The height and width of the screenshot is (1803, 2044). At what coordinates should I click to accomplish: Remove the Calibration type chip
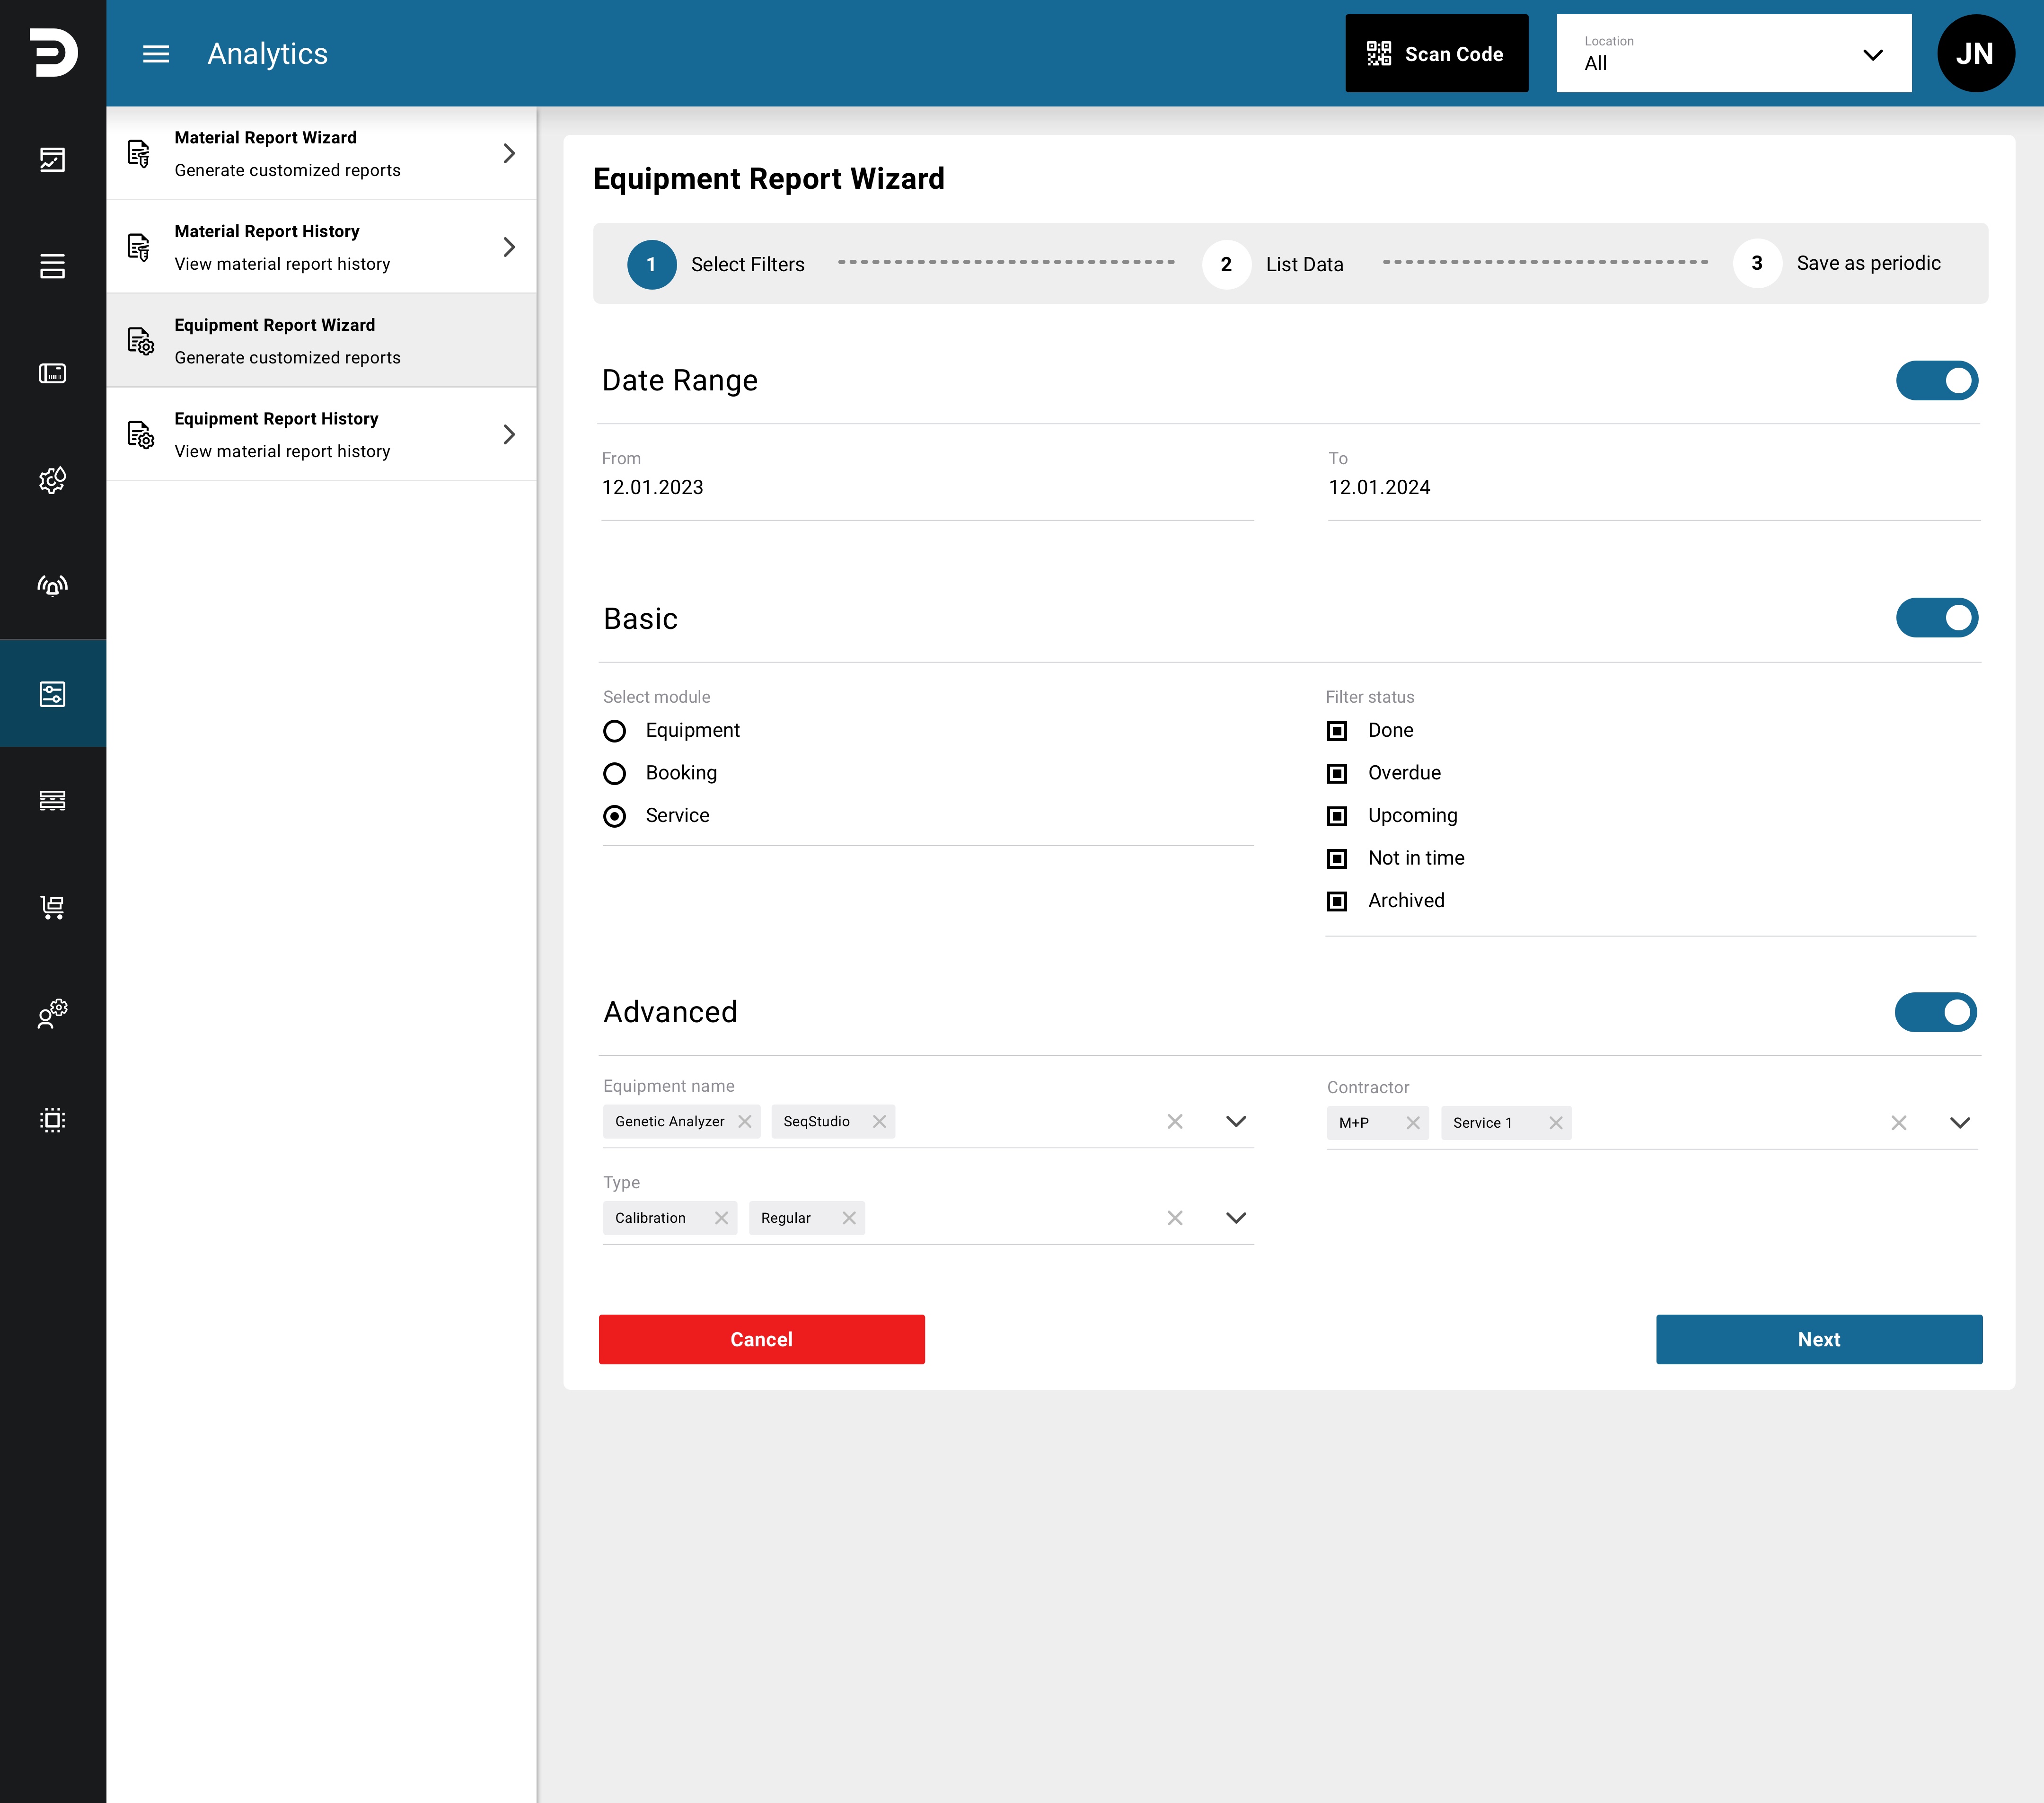[721, 1218]
